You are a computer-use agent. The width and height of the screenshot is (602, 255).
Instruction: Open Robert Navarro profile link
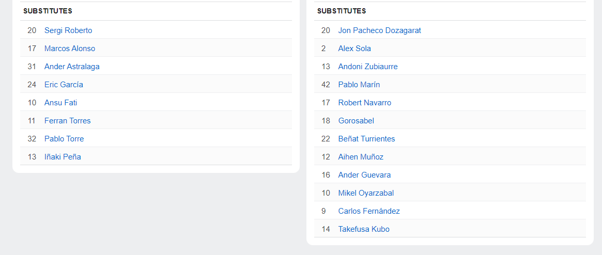365,103
